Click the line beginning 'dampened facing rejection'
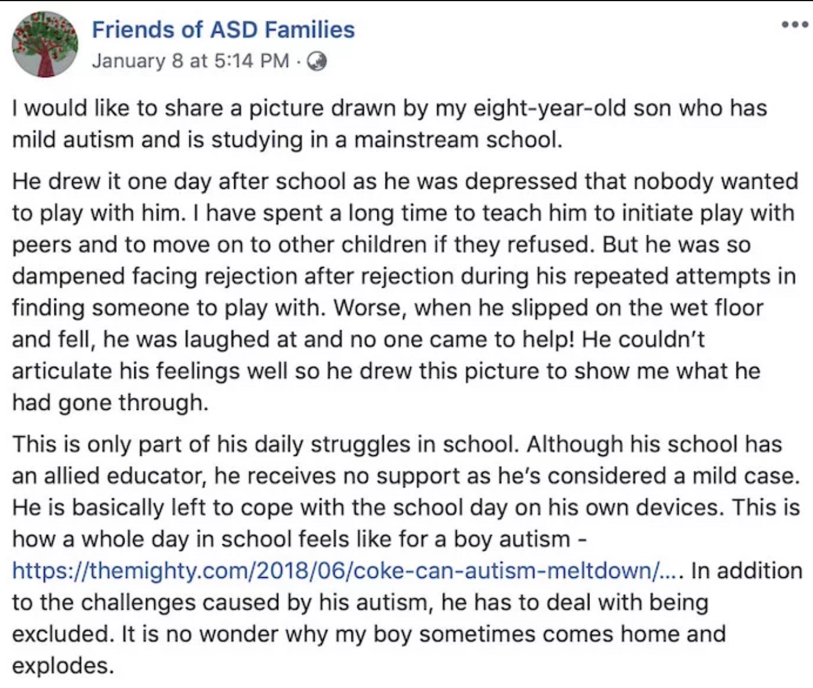This screenshot has height=688, width=813. pos(404,276)
